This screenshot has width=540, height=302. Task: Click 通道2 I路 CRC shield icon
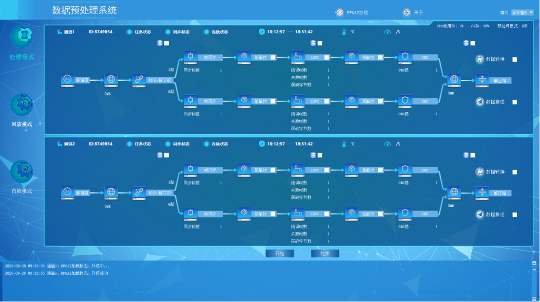[x=405, y=170]
